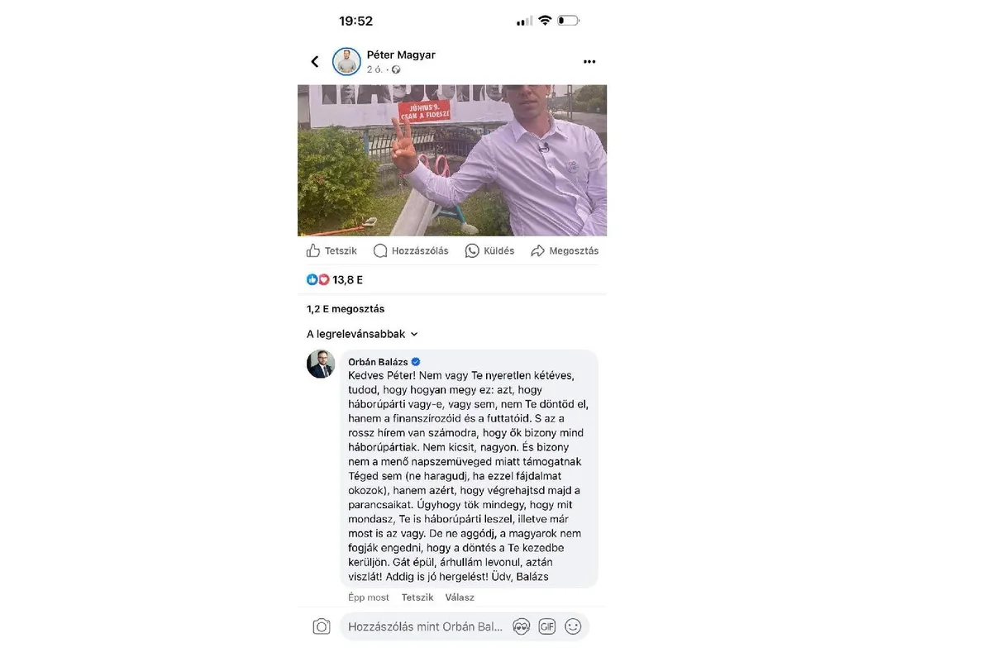
Task: Open the 1,2 E megosztás shares list
Action: click(x=346, y=309)
